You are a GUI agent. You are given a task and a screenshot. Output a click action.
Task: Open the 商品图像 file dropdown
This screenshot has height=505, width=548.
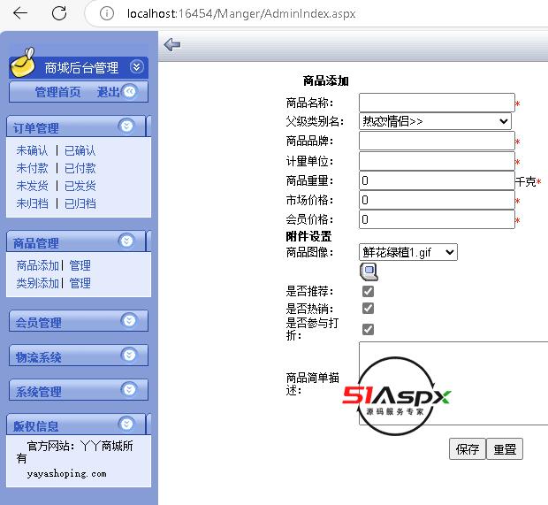point(407,252)
